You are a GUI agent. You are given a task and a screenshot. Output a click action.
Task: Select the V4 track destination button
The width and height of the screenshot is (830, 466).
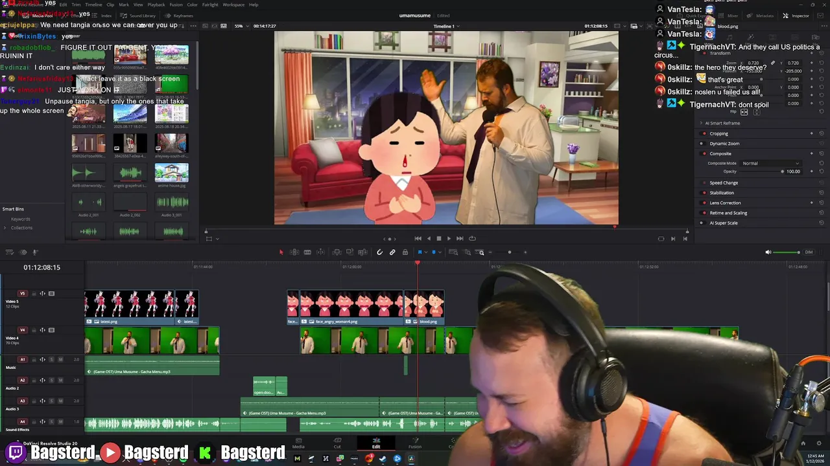pos(23,330)
